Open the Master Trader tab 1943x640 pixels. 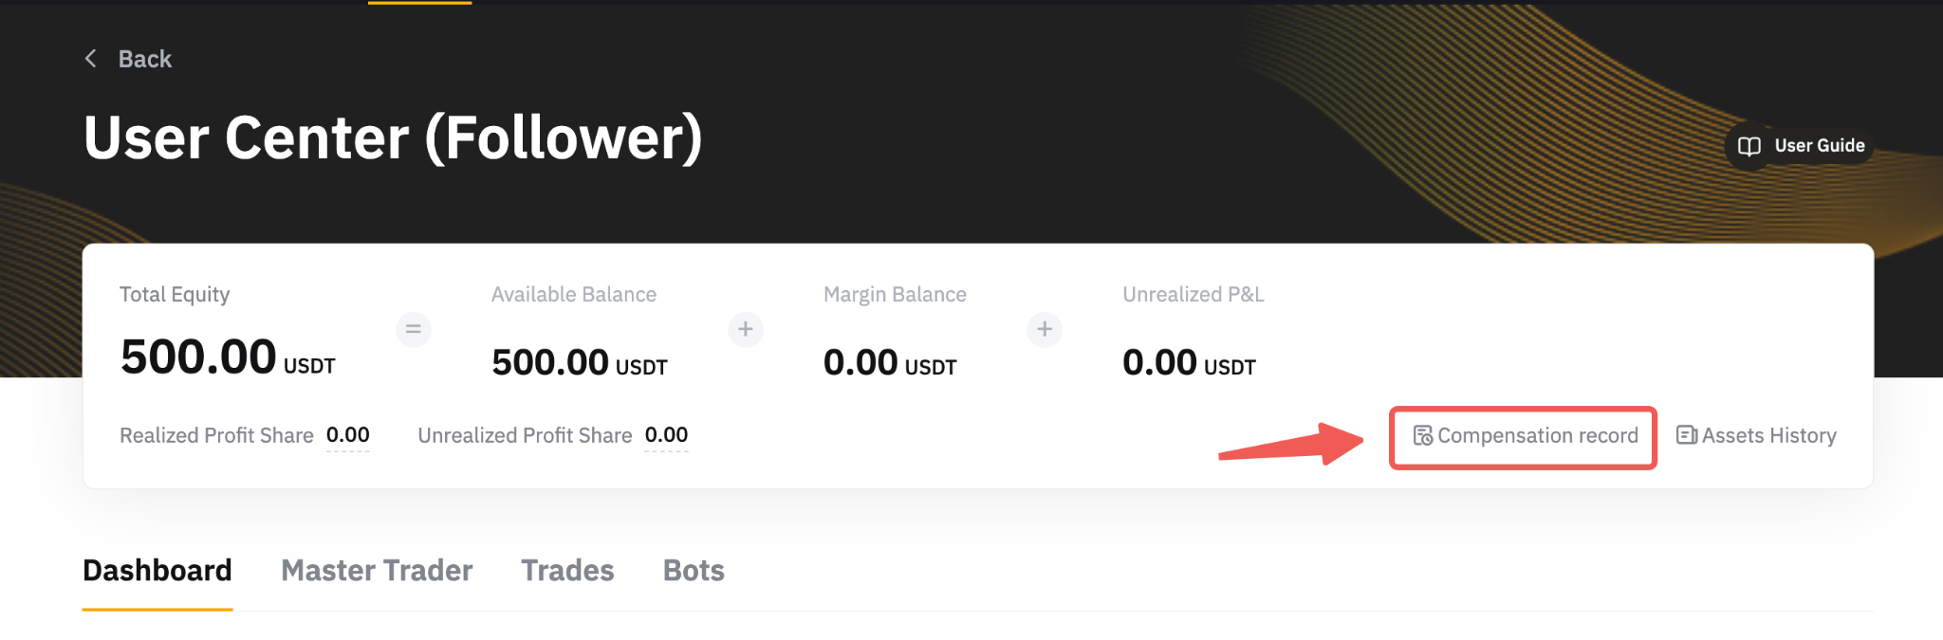pyautogui.click(x=377, y=571)
